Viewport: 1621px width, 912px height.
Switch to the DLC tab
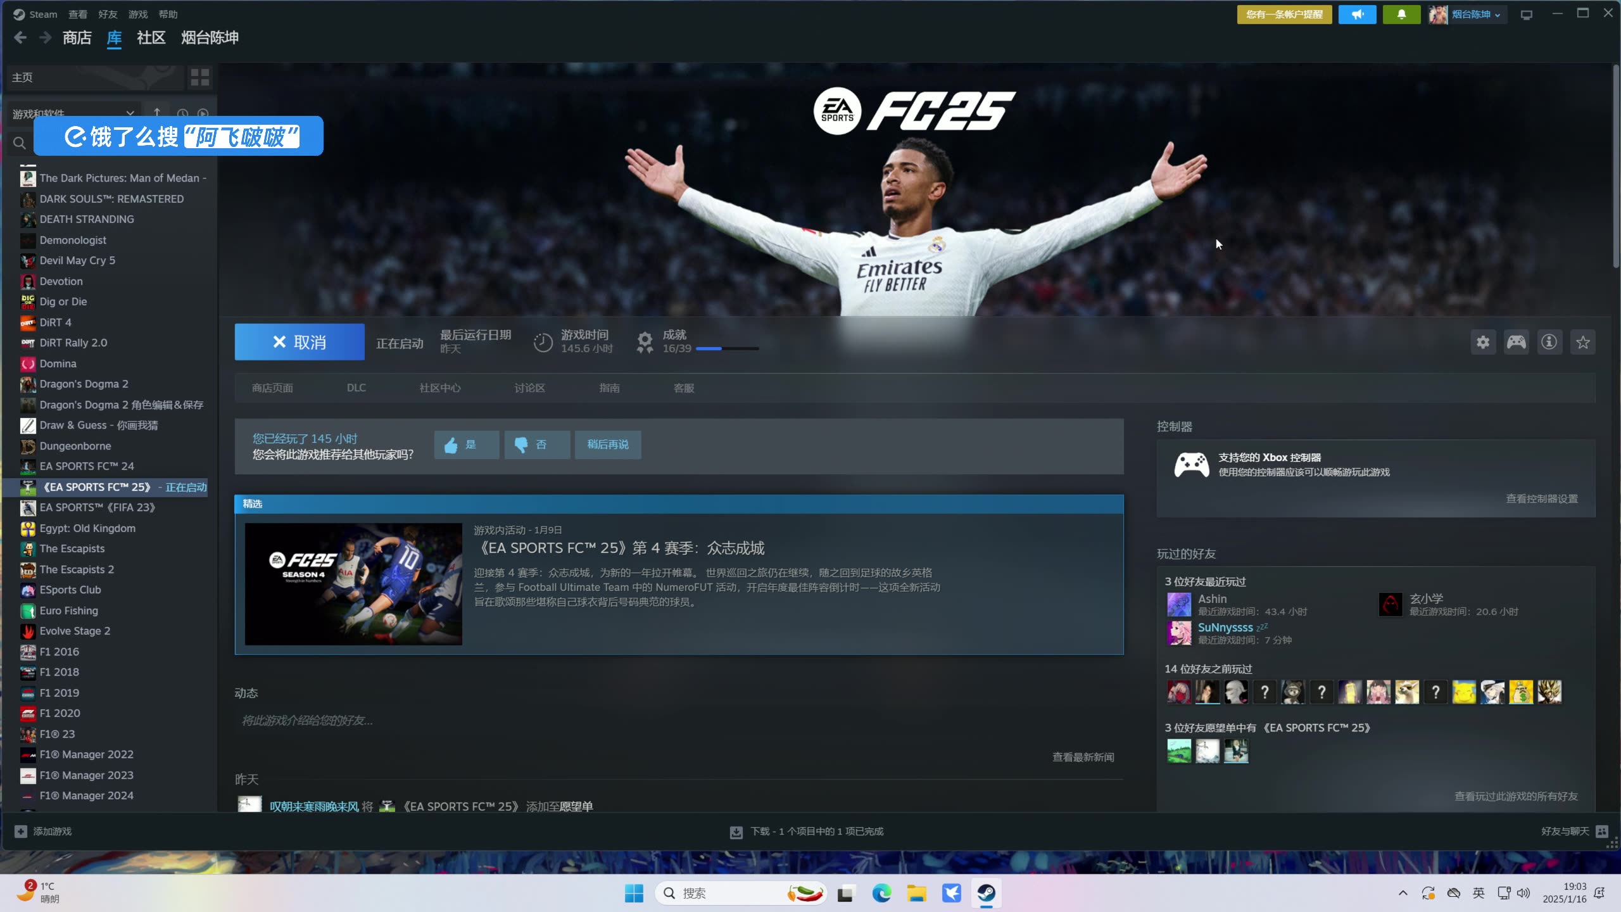(356, 388)
